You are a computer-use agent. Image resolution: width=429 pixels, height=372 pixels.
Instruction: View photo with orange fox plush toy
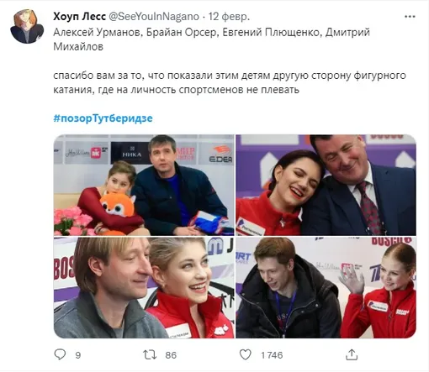[x=144, y=185]
